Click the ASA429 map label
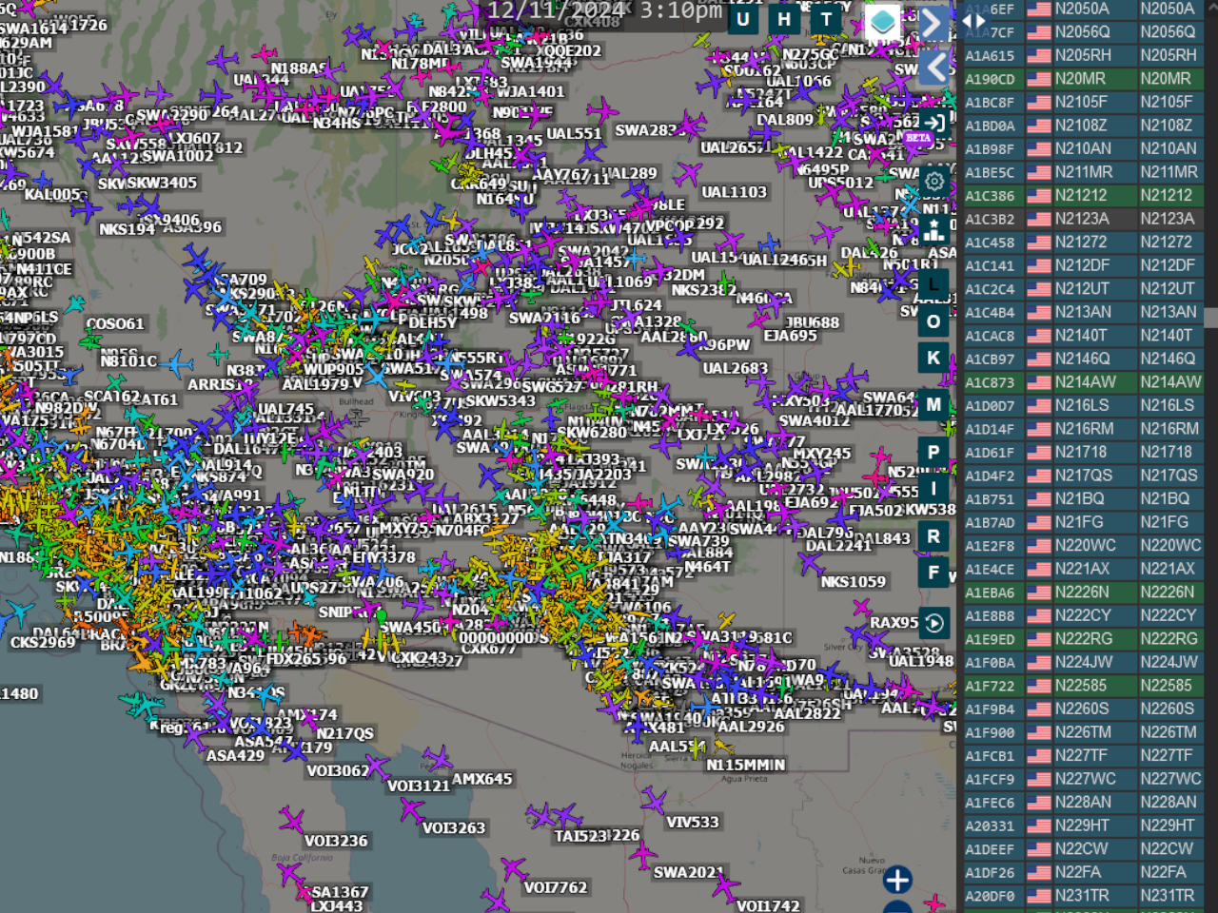The image size is (1218, 913). tap(235, 756)
